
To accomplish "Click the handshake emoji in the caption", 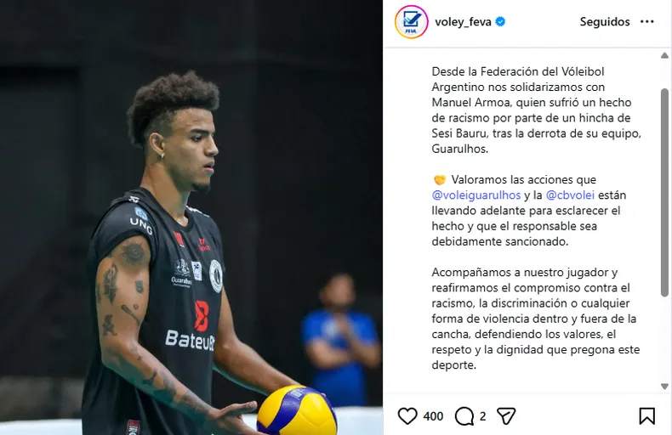I will (440, 180).
